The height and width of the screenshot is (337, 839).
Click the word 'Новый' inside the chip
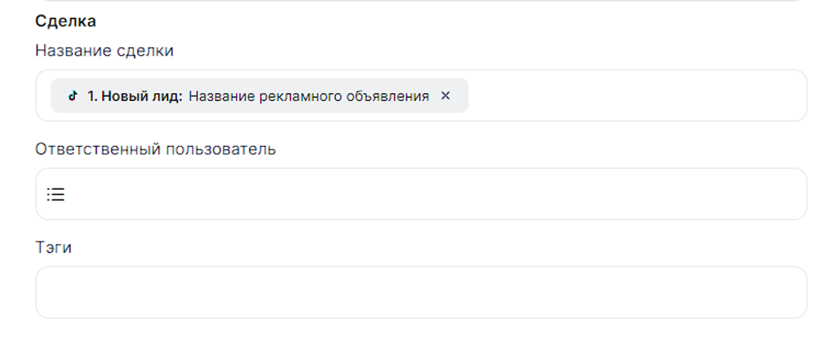pyautogui.click(x=121, y=96)
